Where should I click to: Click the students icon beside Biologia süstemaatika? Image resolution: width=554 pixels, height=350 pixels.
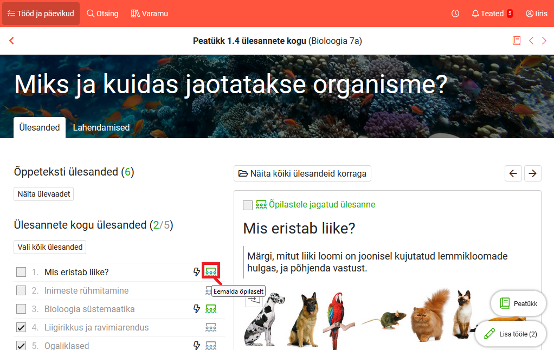(211, 309)
